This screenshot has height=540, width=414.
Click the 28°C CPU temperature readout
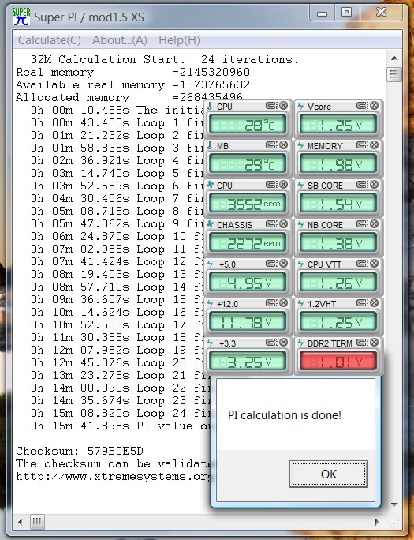pos(248,124)
